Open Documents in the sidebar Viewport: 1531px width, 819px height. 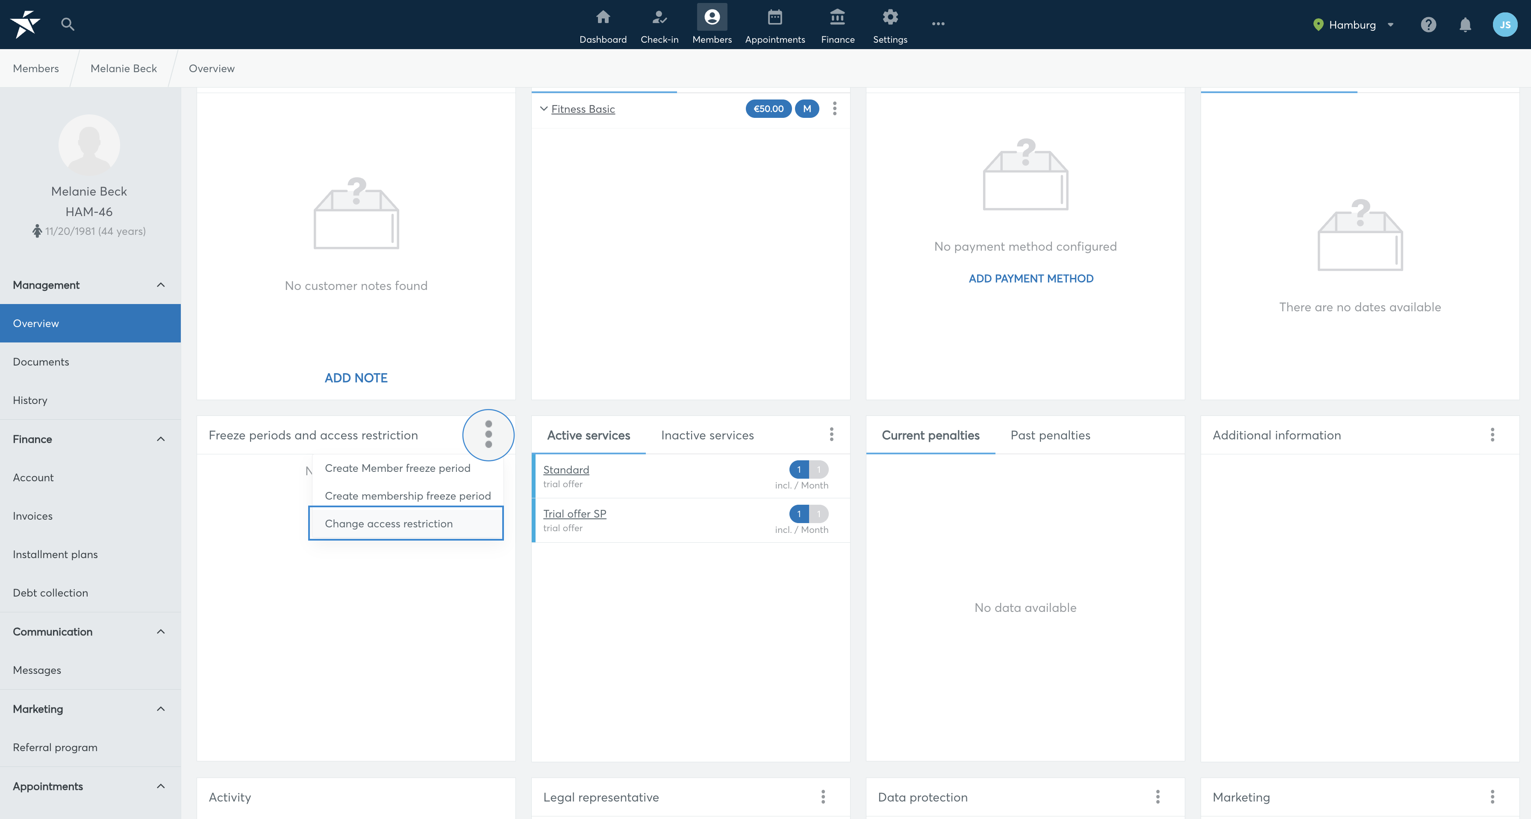pyautogui.click(x=90, y=362)
